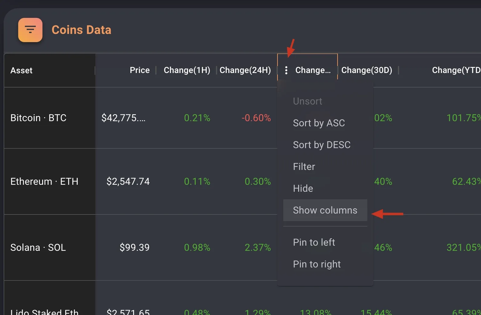Sort by the Change(1H) column header
481x315 pixels.
click(x=187, y=70)
